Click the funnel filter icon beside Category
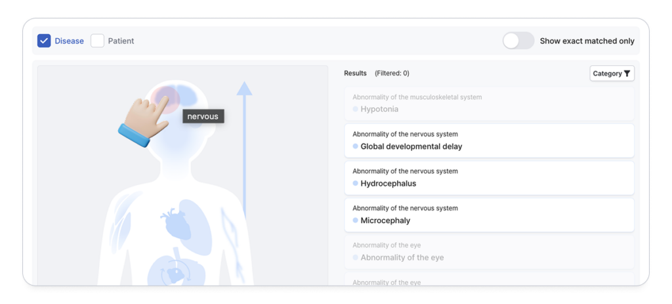The width and height of the screenshot is (672, 304). click(627, 74)
